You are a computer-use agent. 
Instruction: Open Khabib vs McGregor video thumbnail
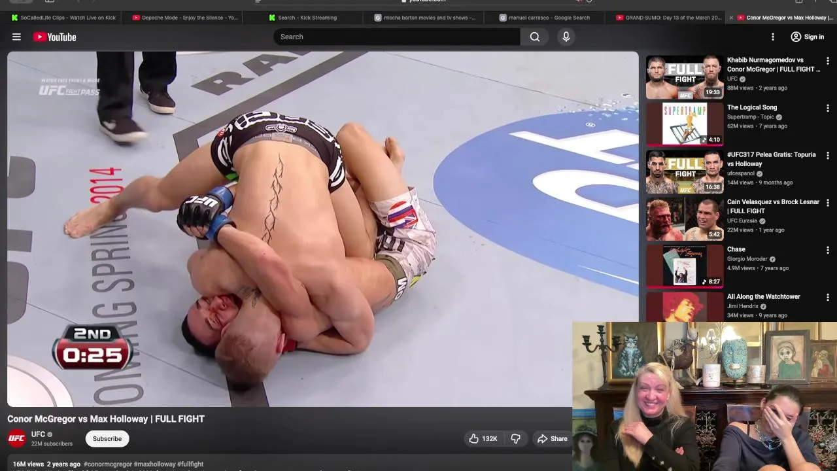click(x=685, y=77)
